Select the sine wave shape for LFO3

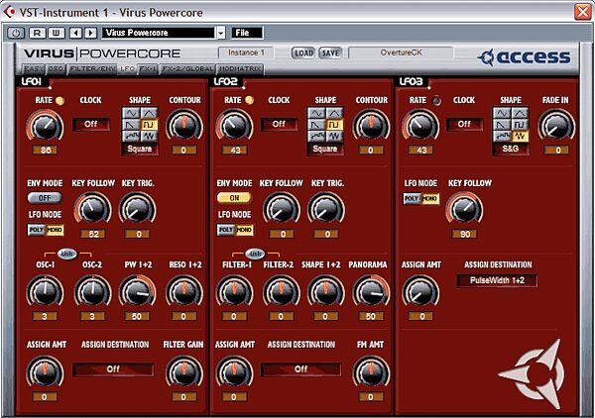tap(502, 113)
